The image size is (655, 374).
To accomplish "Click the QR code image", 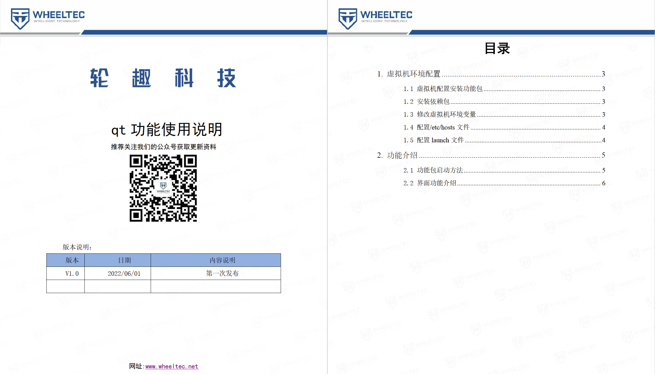I will click(163, 188).
